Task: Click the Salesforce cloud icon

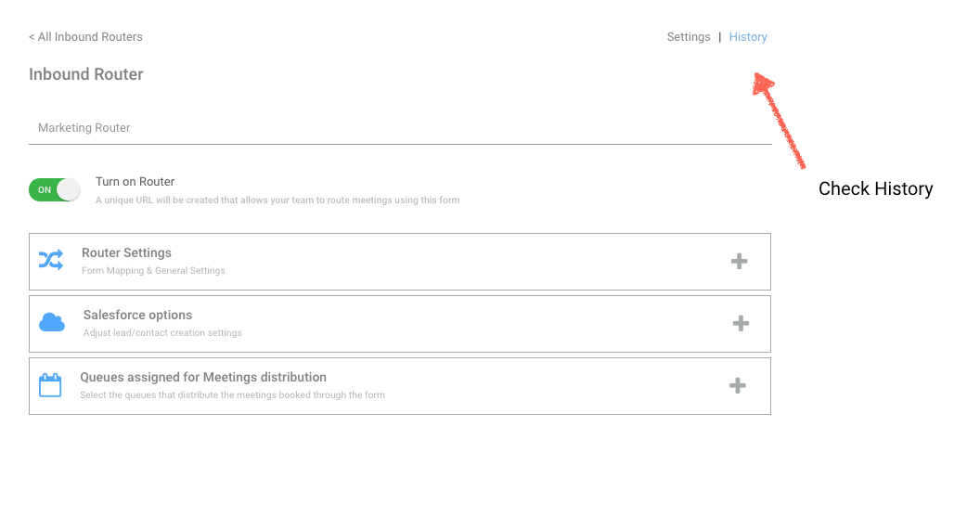Action: (x=52, y=323)
